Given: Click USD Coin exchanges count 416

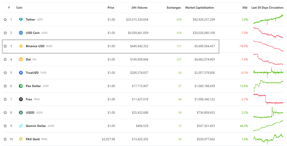Looking at the screenshot, I should pyautogui.click(x=179, y=33).
